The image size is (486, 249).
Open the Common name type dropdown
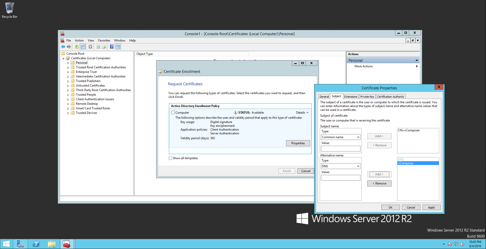tap(340, 137)
